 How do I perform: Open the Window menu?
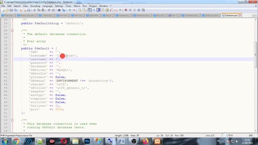point(104,6)
